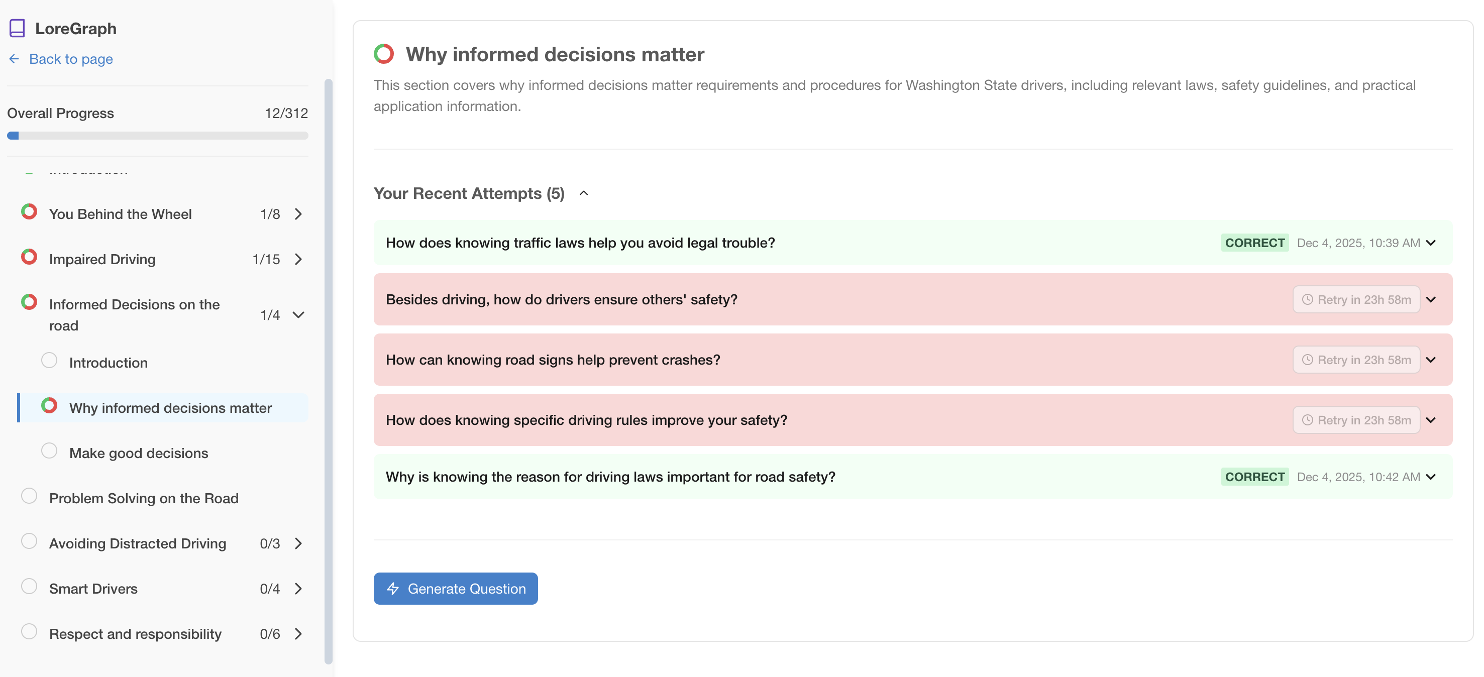Click lightning bolt icon in Generate Question
This screenshot has height=677, width=1484.
click(x=393, y=588)
